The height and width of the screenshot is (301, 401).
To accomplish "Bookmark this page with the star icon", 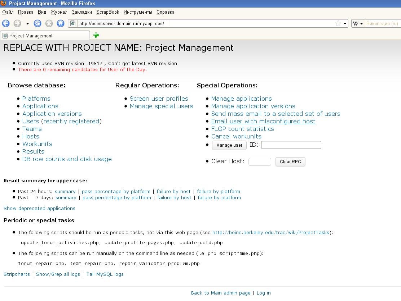I will click(x=338, y=23).
